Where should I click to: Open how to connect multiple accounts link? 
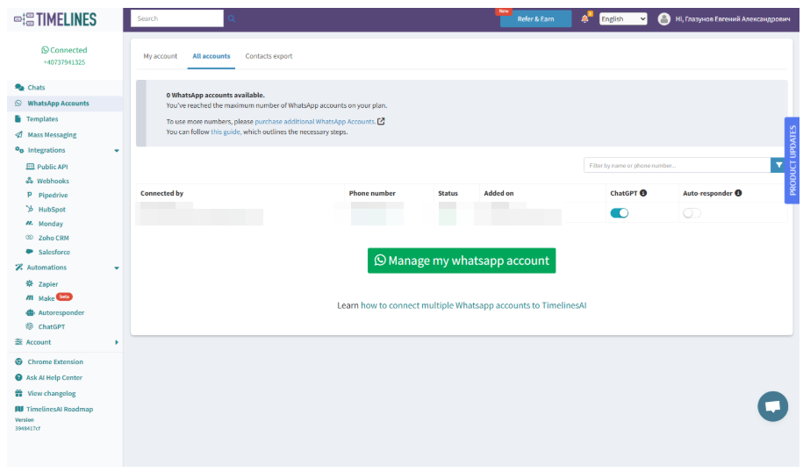coord(473,305)
